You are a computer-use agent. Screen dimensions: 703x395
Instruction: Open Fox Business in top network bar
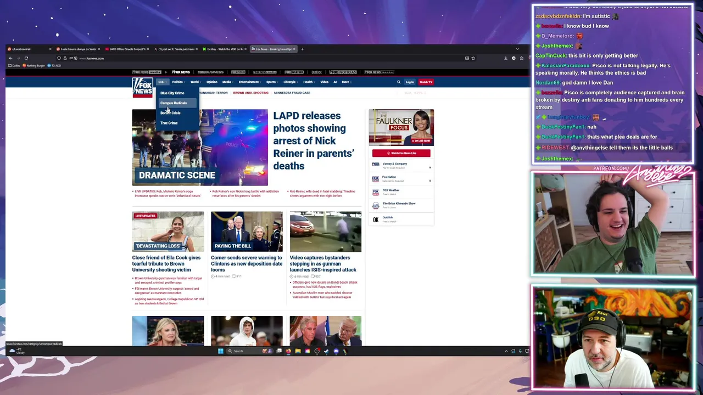tap(211, 72)
